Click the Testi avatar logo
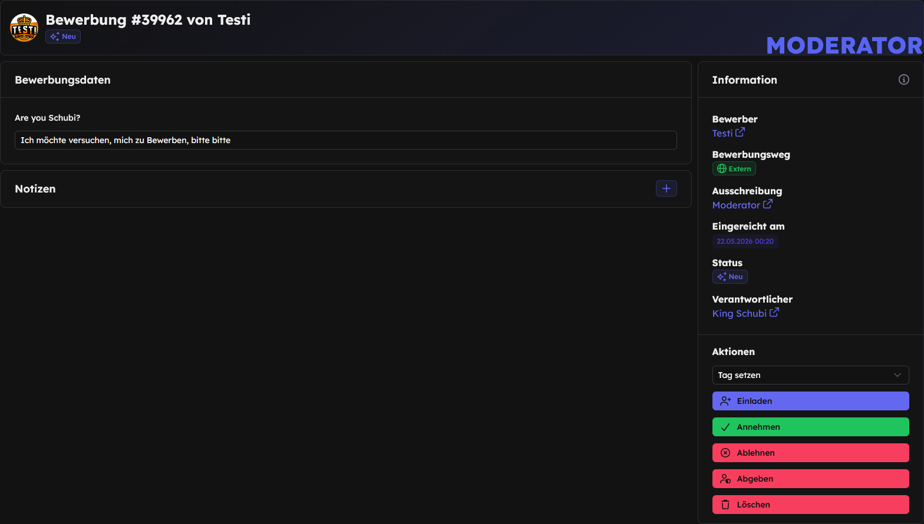Screen dimensions: 924x524 24,28
